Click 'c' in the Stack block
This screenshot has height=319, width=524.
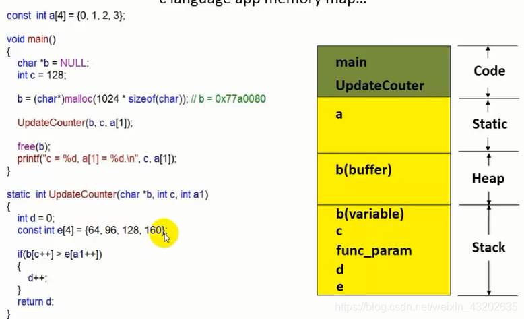(x=339, y=231)
